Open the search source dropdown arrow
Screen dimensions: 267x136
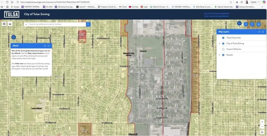point(26,24)
